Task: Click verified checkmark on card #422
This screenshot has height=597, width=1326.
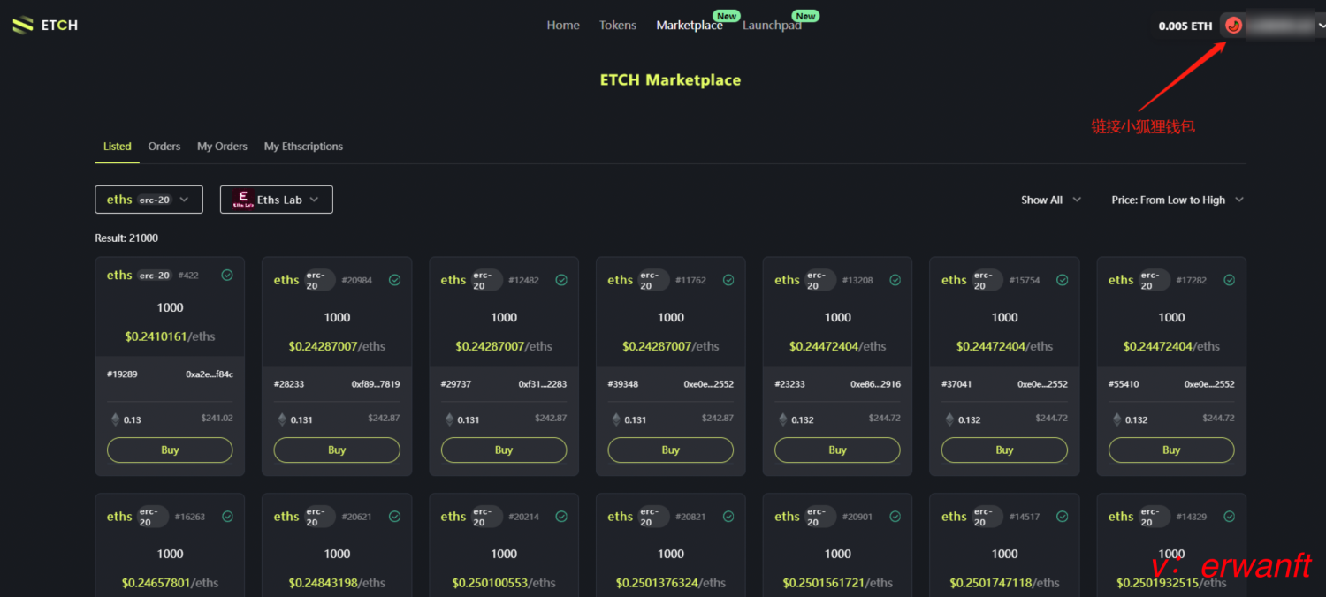Action: click(227, 276)
